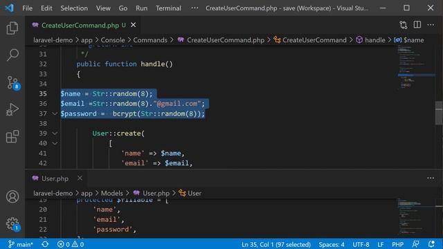Click the VS Code logo icon

[9, 8]
